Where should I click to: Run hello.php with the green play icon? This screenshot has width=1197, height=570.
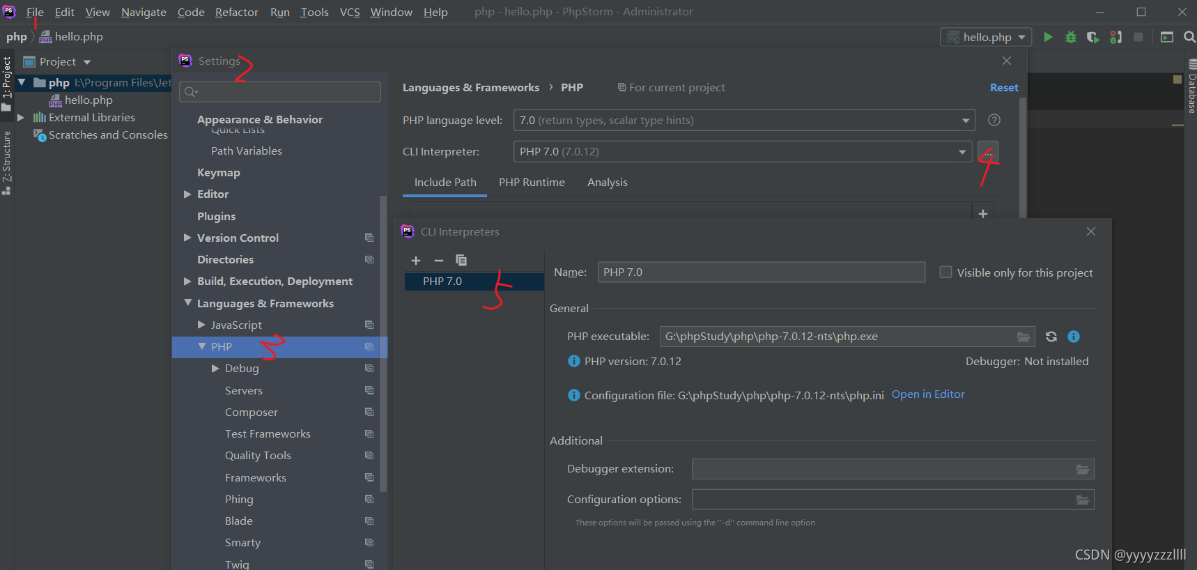(1048, 37)
